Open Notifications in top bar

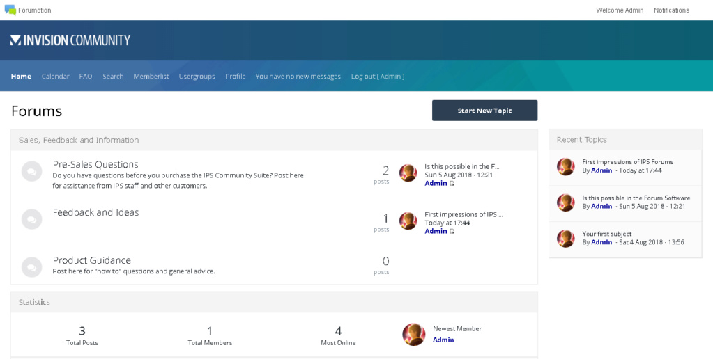672,10
